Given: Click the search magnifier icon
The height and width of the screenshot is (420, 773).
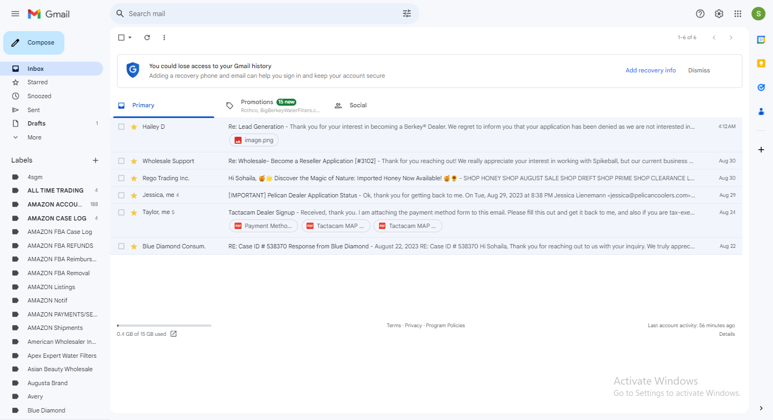Looking at the screenshot, I should (x=120, y=13).
